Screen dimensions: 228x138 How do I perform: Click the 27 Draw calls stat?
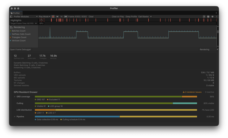click(32, 57)
